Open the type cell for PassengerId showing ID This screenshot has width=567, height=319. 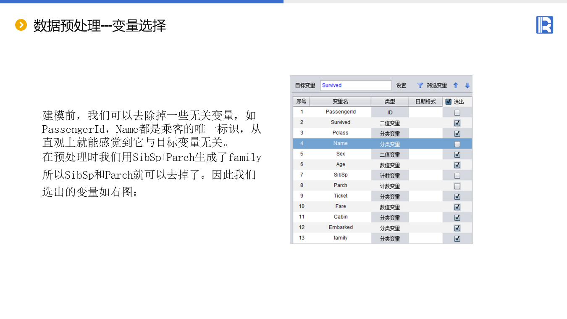click(390, 113)
